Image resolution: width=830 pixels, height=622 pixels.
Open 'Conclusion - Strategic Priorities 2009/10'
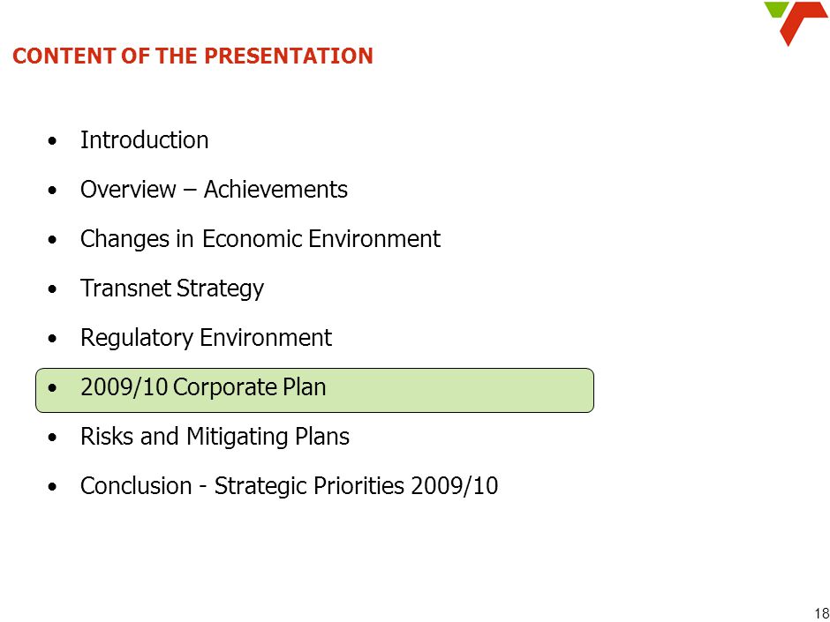pyautogui.click(x=289, y=486)
